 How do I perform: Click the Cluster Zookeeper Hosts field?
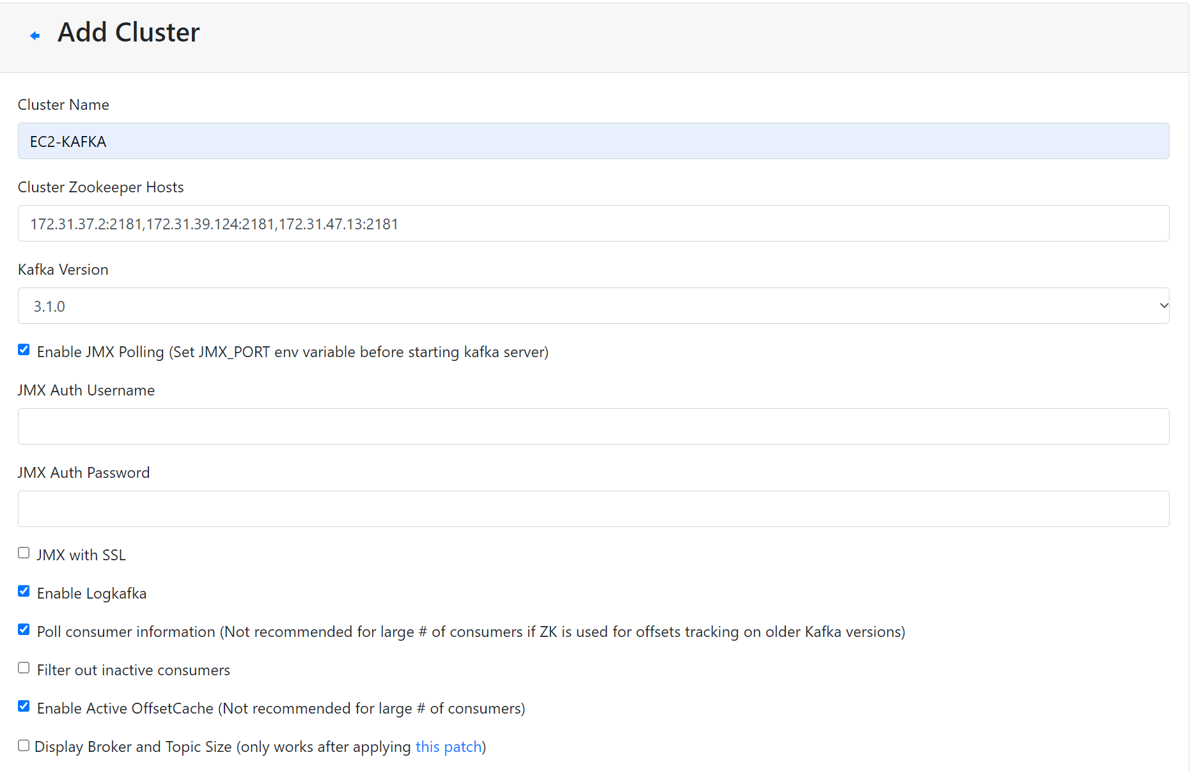point(593,224)
